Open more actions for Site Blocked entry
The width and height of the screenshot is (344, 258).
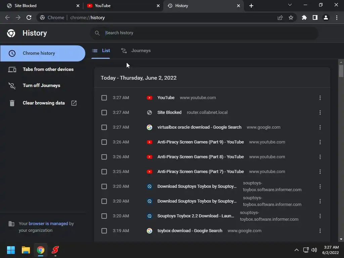tap(320, 113)
